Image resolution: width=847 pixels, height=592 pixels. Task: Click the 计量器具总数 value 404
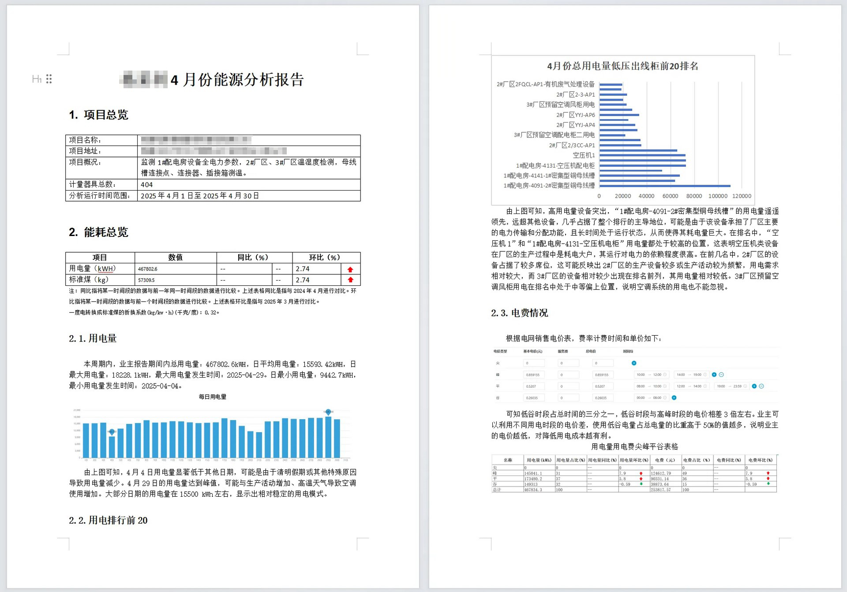(146, 184)
